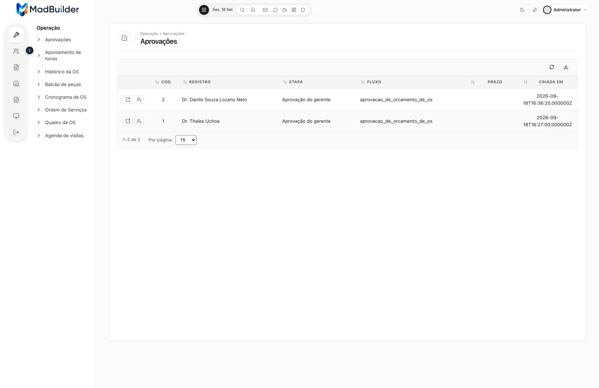Click the satellite dish icon beside moon
Image resolution: width=599 pixels, height=388 pixels.
click(x=535, y=10)
